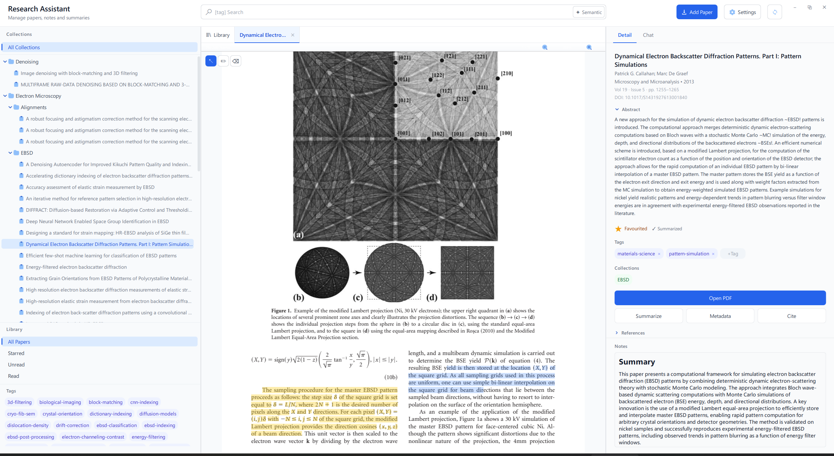834x456 pixels.
Task: Select the cursor pointer tool
Action: 211,61
